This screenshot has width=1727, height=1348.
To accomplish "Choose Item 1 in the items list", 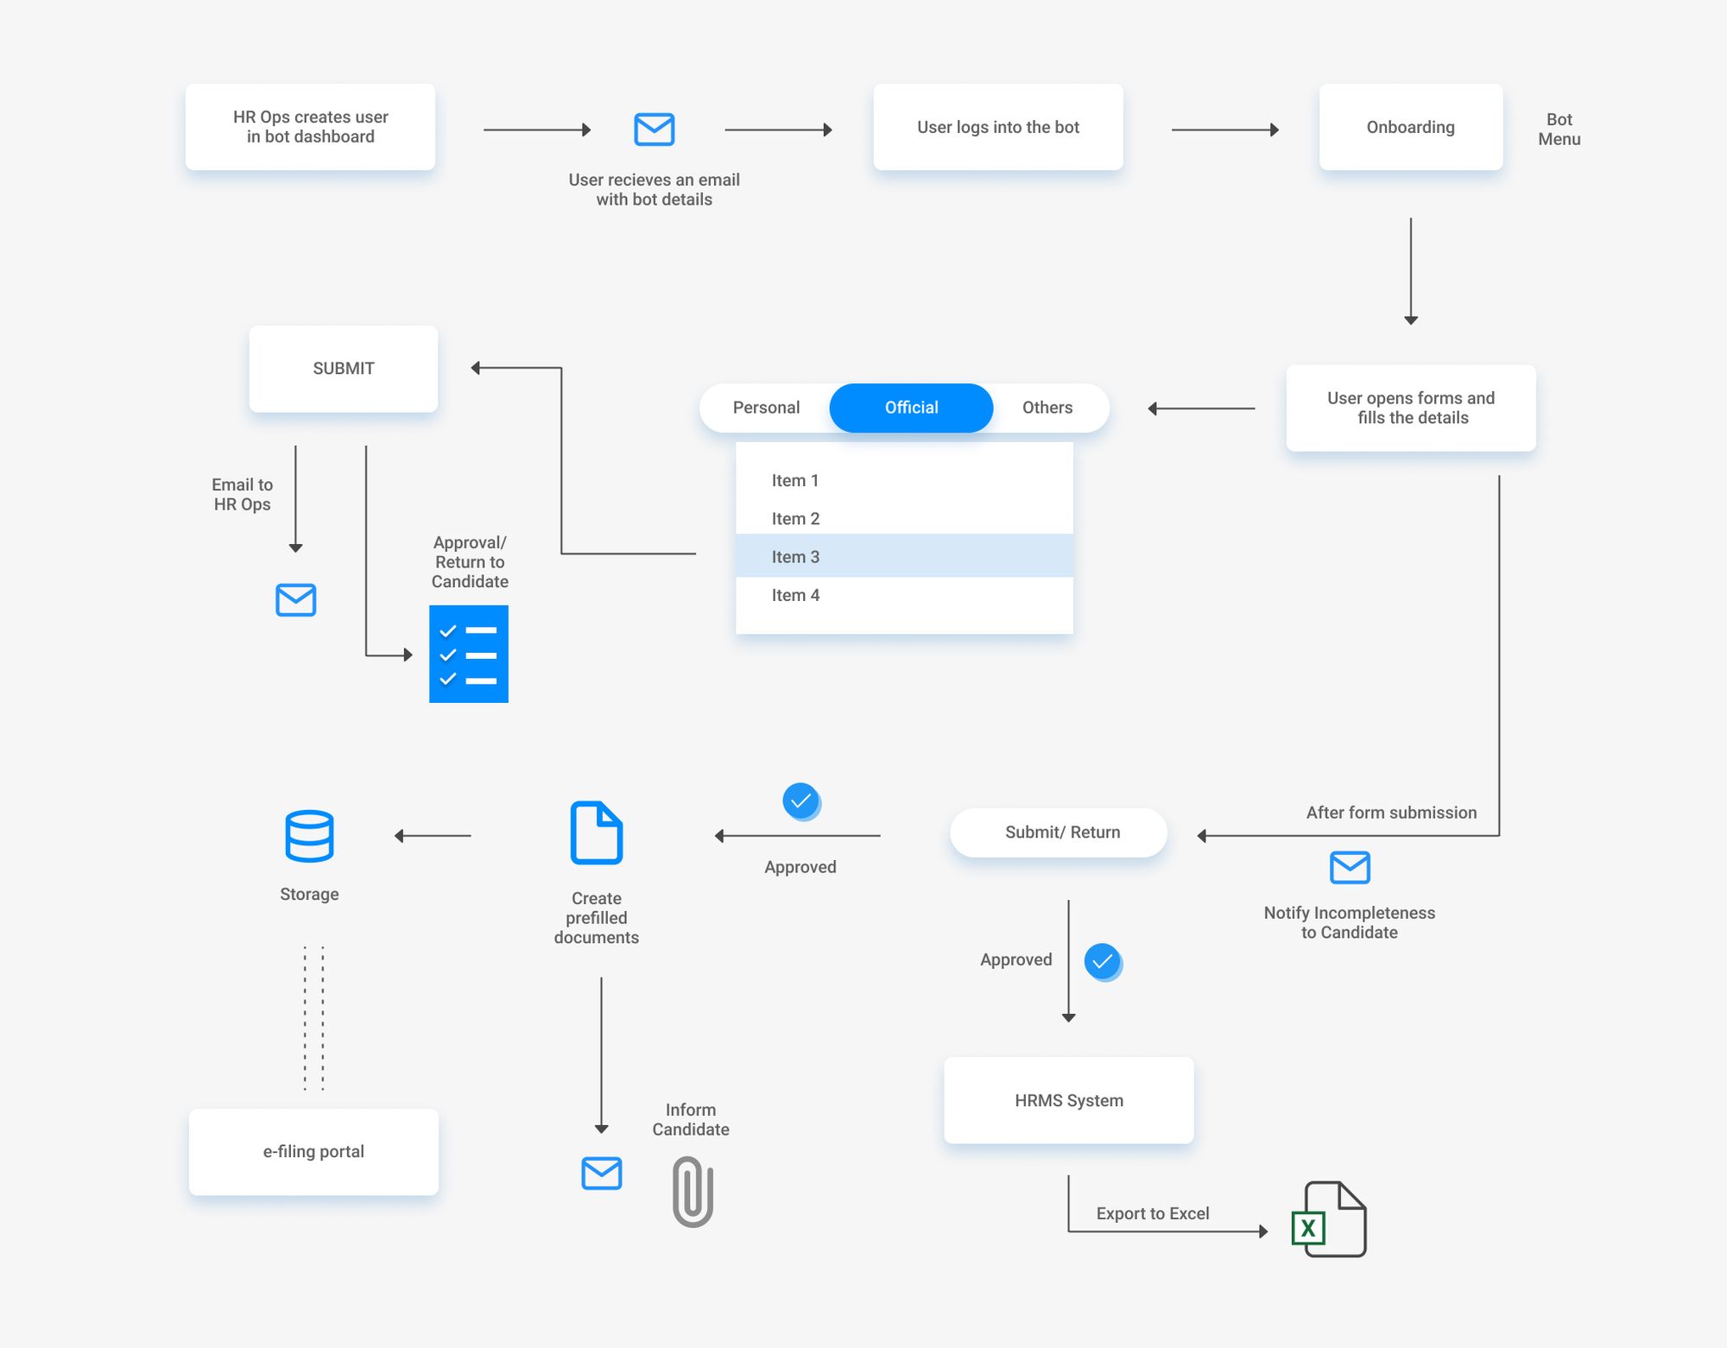I will (794, 480).
